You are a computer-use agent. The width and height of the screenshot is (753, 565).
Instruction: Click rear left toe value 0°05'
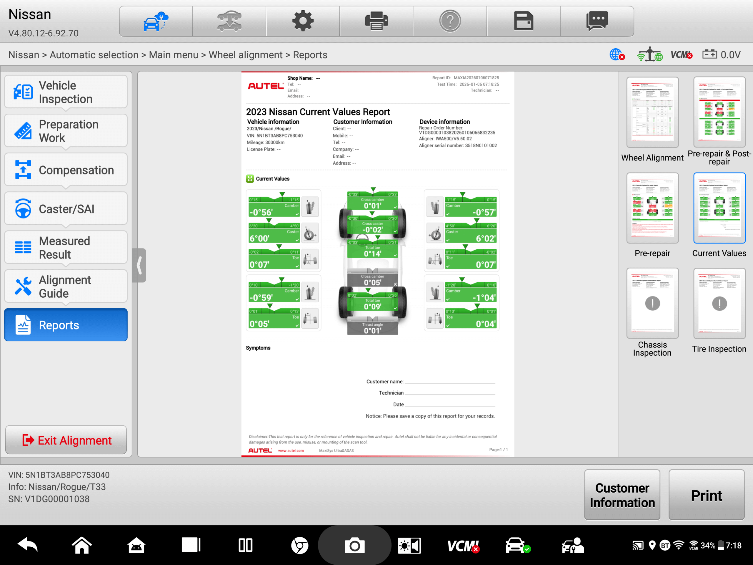click(x=259, y=324)
